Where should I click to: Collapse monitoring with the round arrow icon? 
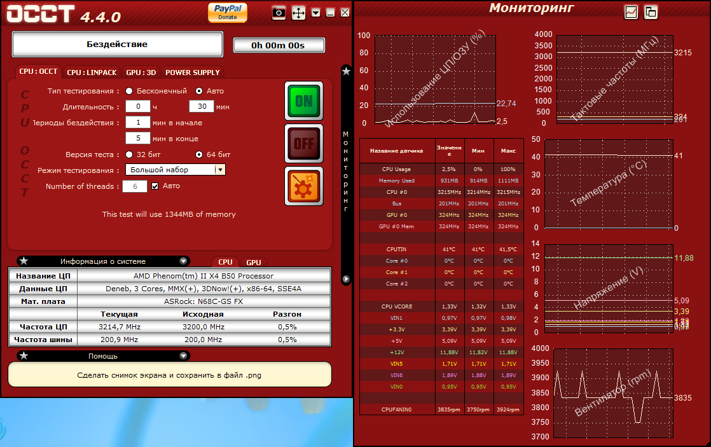[x=346, y=279]
